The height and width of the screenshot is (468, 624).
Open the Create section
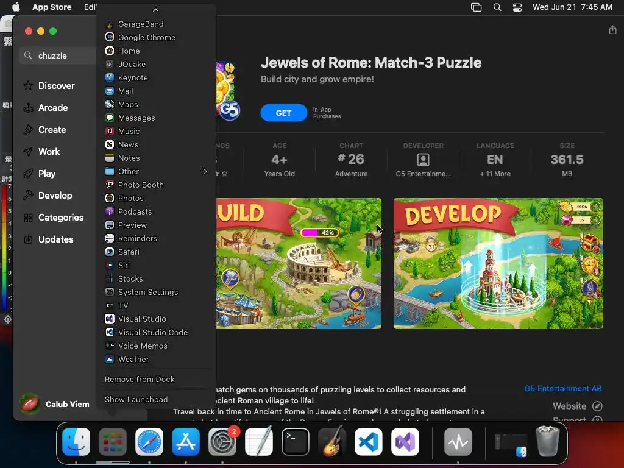tap(52, 129)
